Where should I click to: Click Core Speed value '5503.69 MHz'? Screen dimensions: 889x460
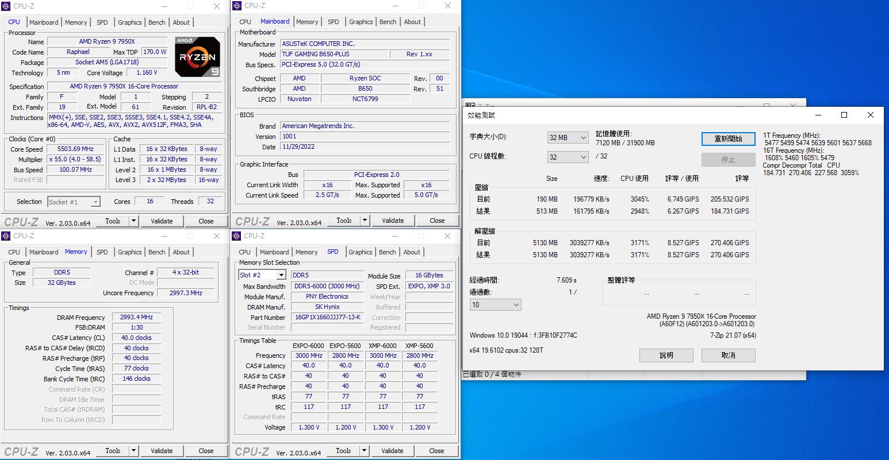coord(75,149)
